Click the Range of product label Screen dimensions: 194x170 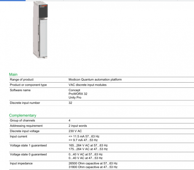click(22, 79)
